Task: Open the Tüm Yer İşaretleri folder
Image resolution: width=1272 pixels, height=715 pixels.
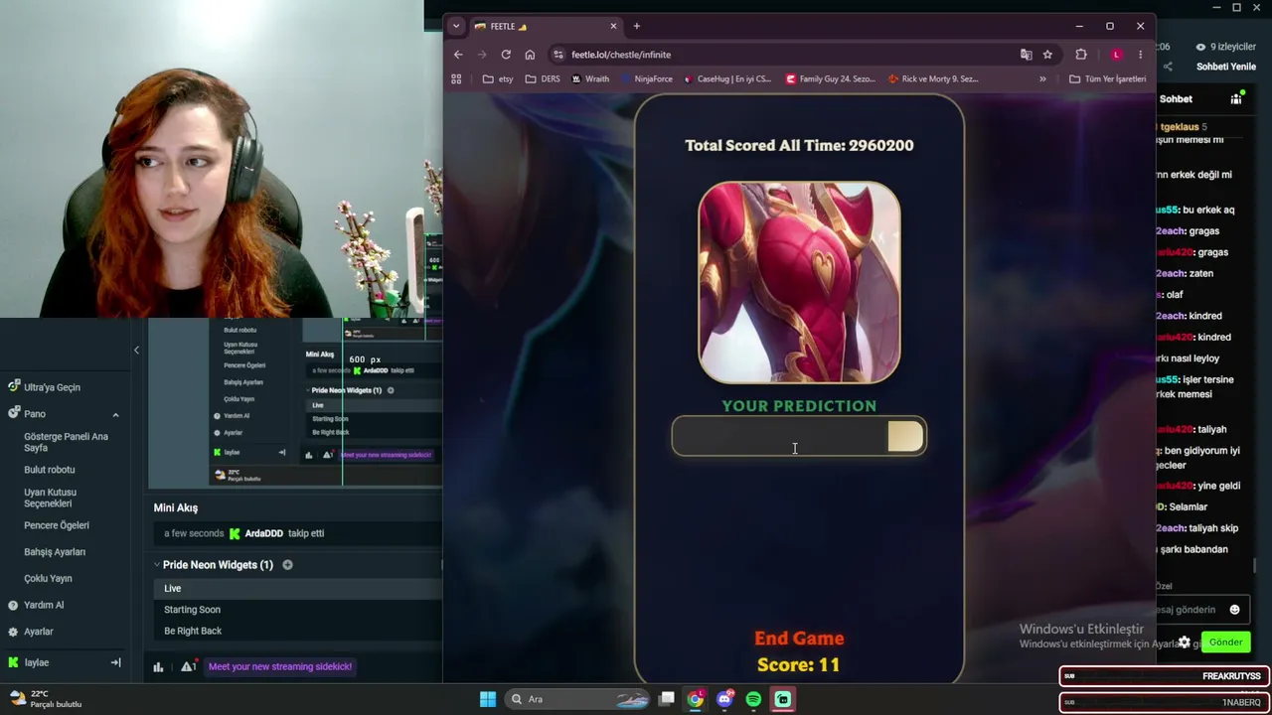Action: pyautogui.click(x=1108, y=78)
